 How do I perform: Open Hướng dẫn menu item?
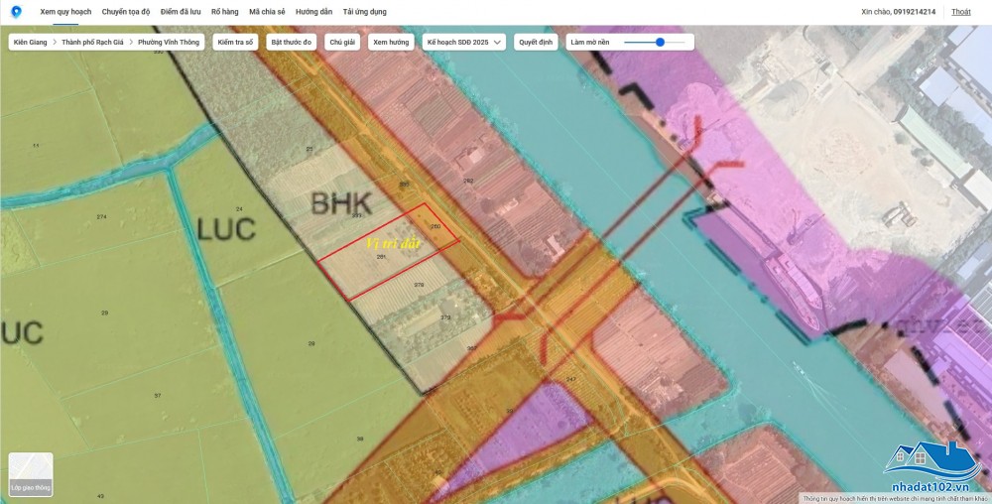point(313,12)
